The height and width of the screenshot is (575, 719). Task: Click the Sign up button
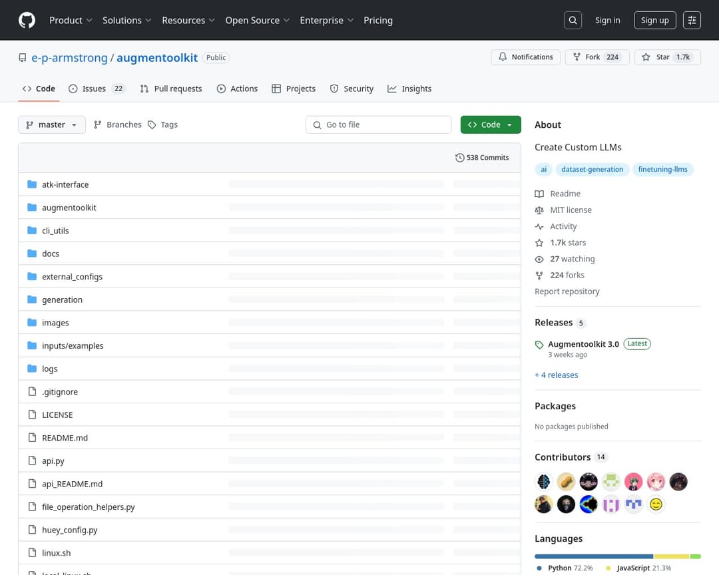[x=655, y=20]
